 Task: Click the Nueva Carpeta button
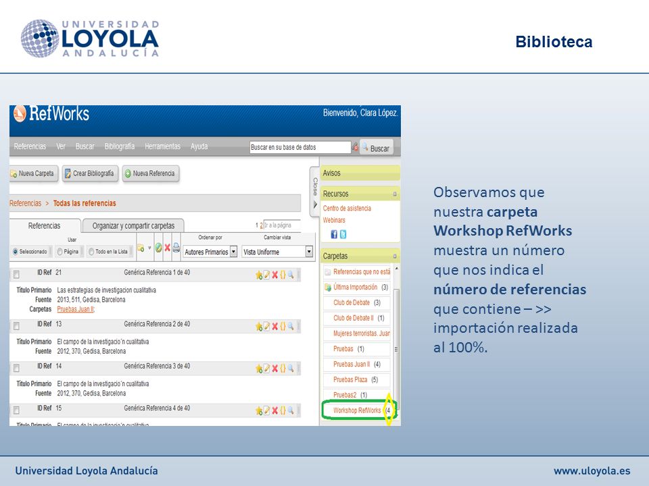coord(34,173)
